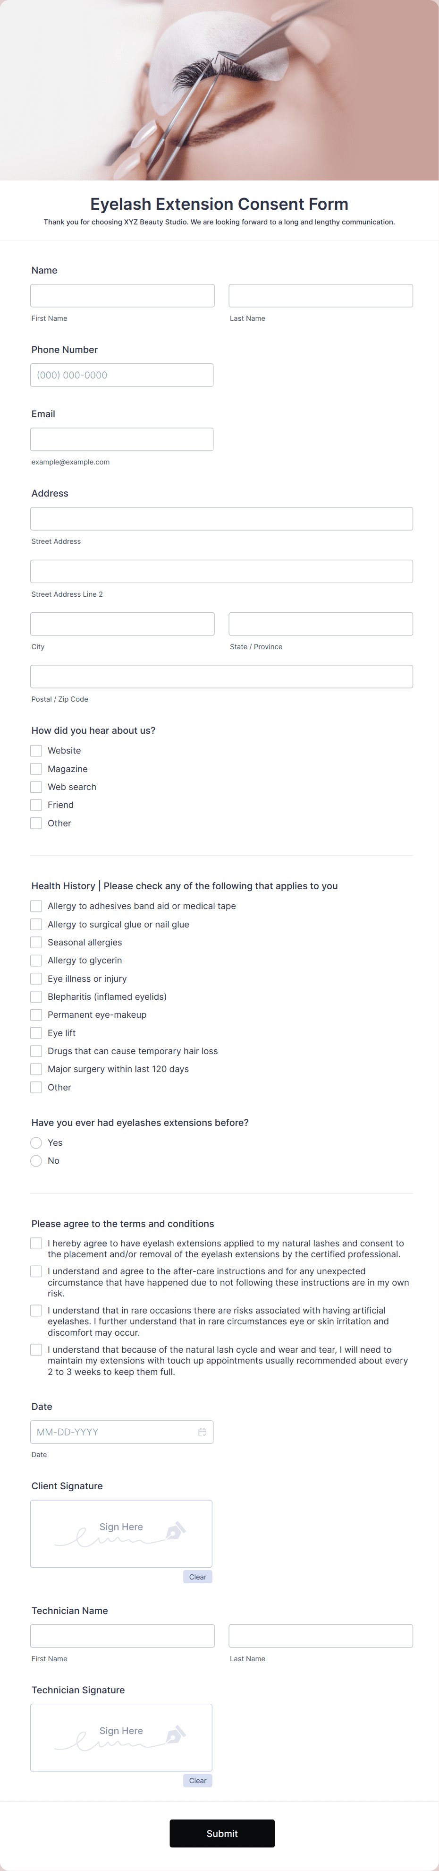Clear the Client Signature

tap(197, 1577)
